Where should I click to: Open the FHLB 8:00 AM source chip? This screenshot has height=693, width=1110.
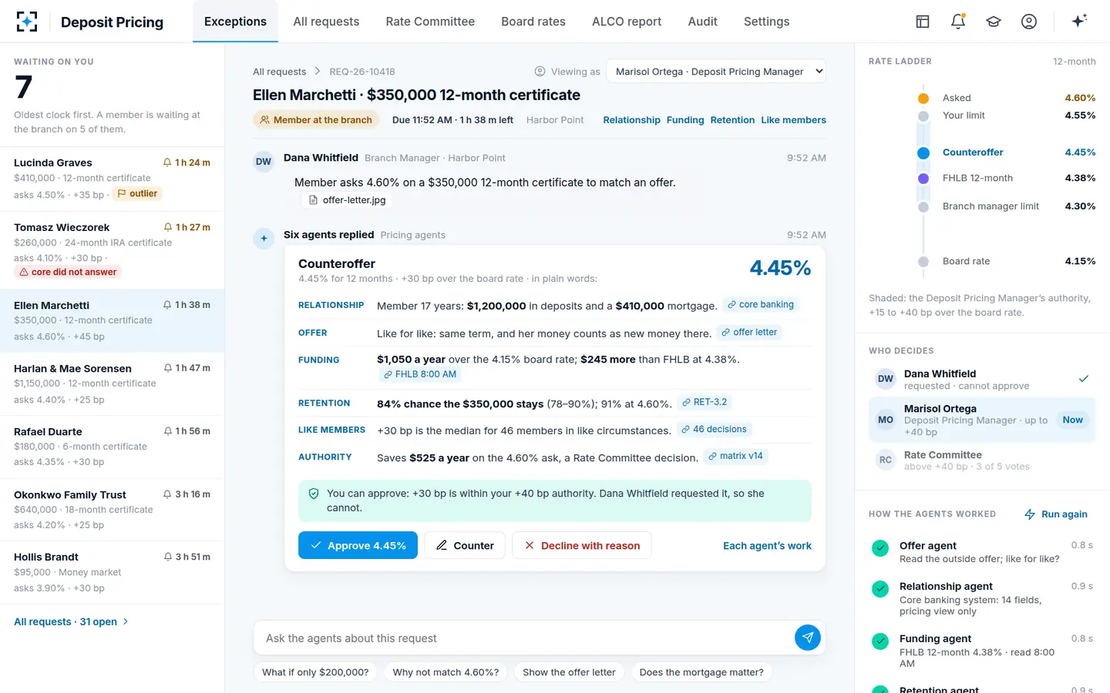tap(419, 374)
